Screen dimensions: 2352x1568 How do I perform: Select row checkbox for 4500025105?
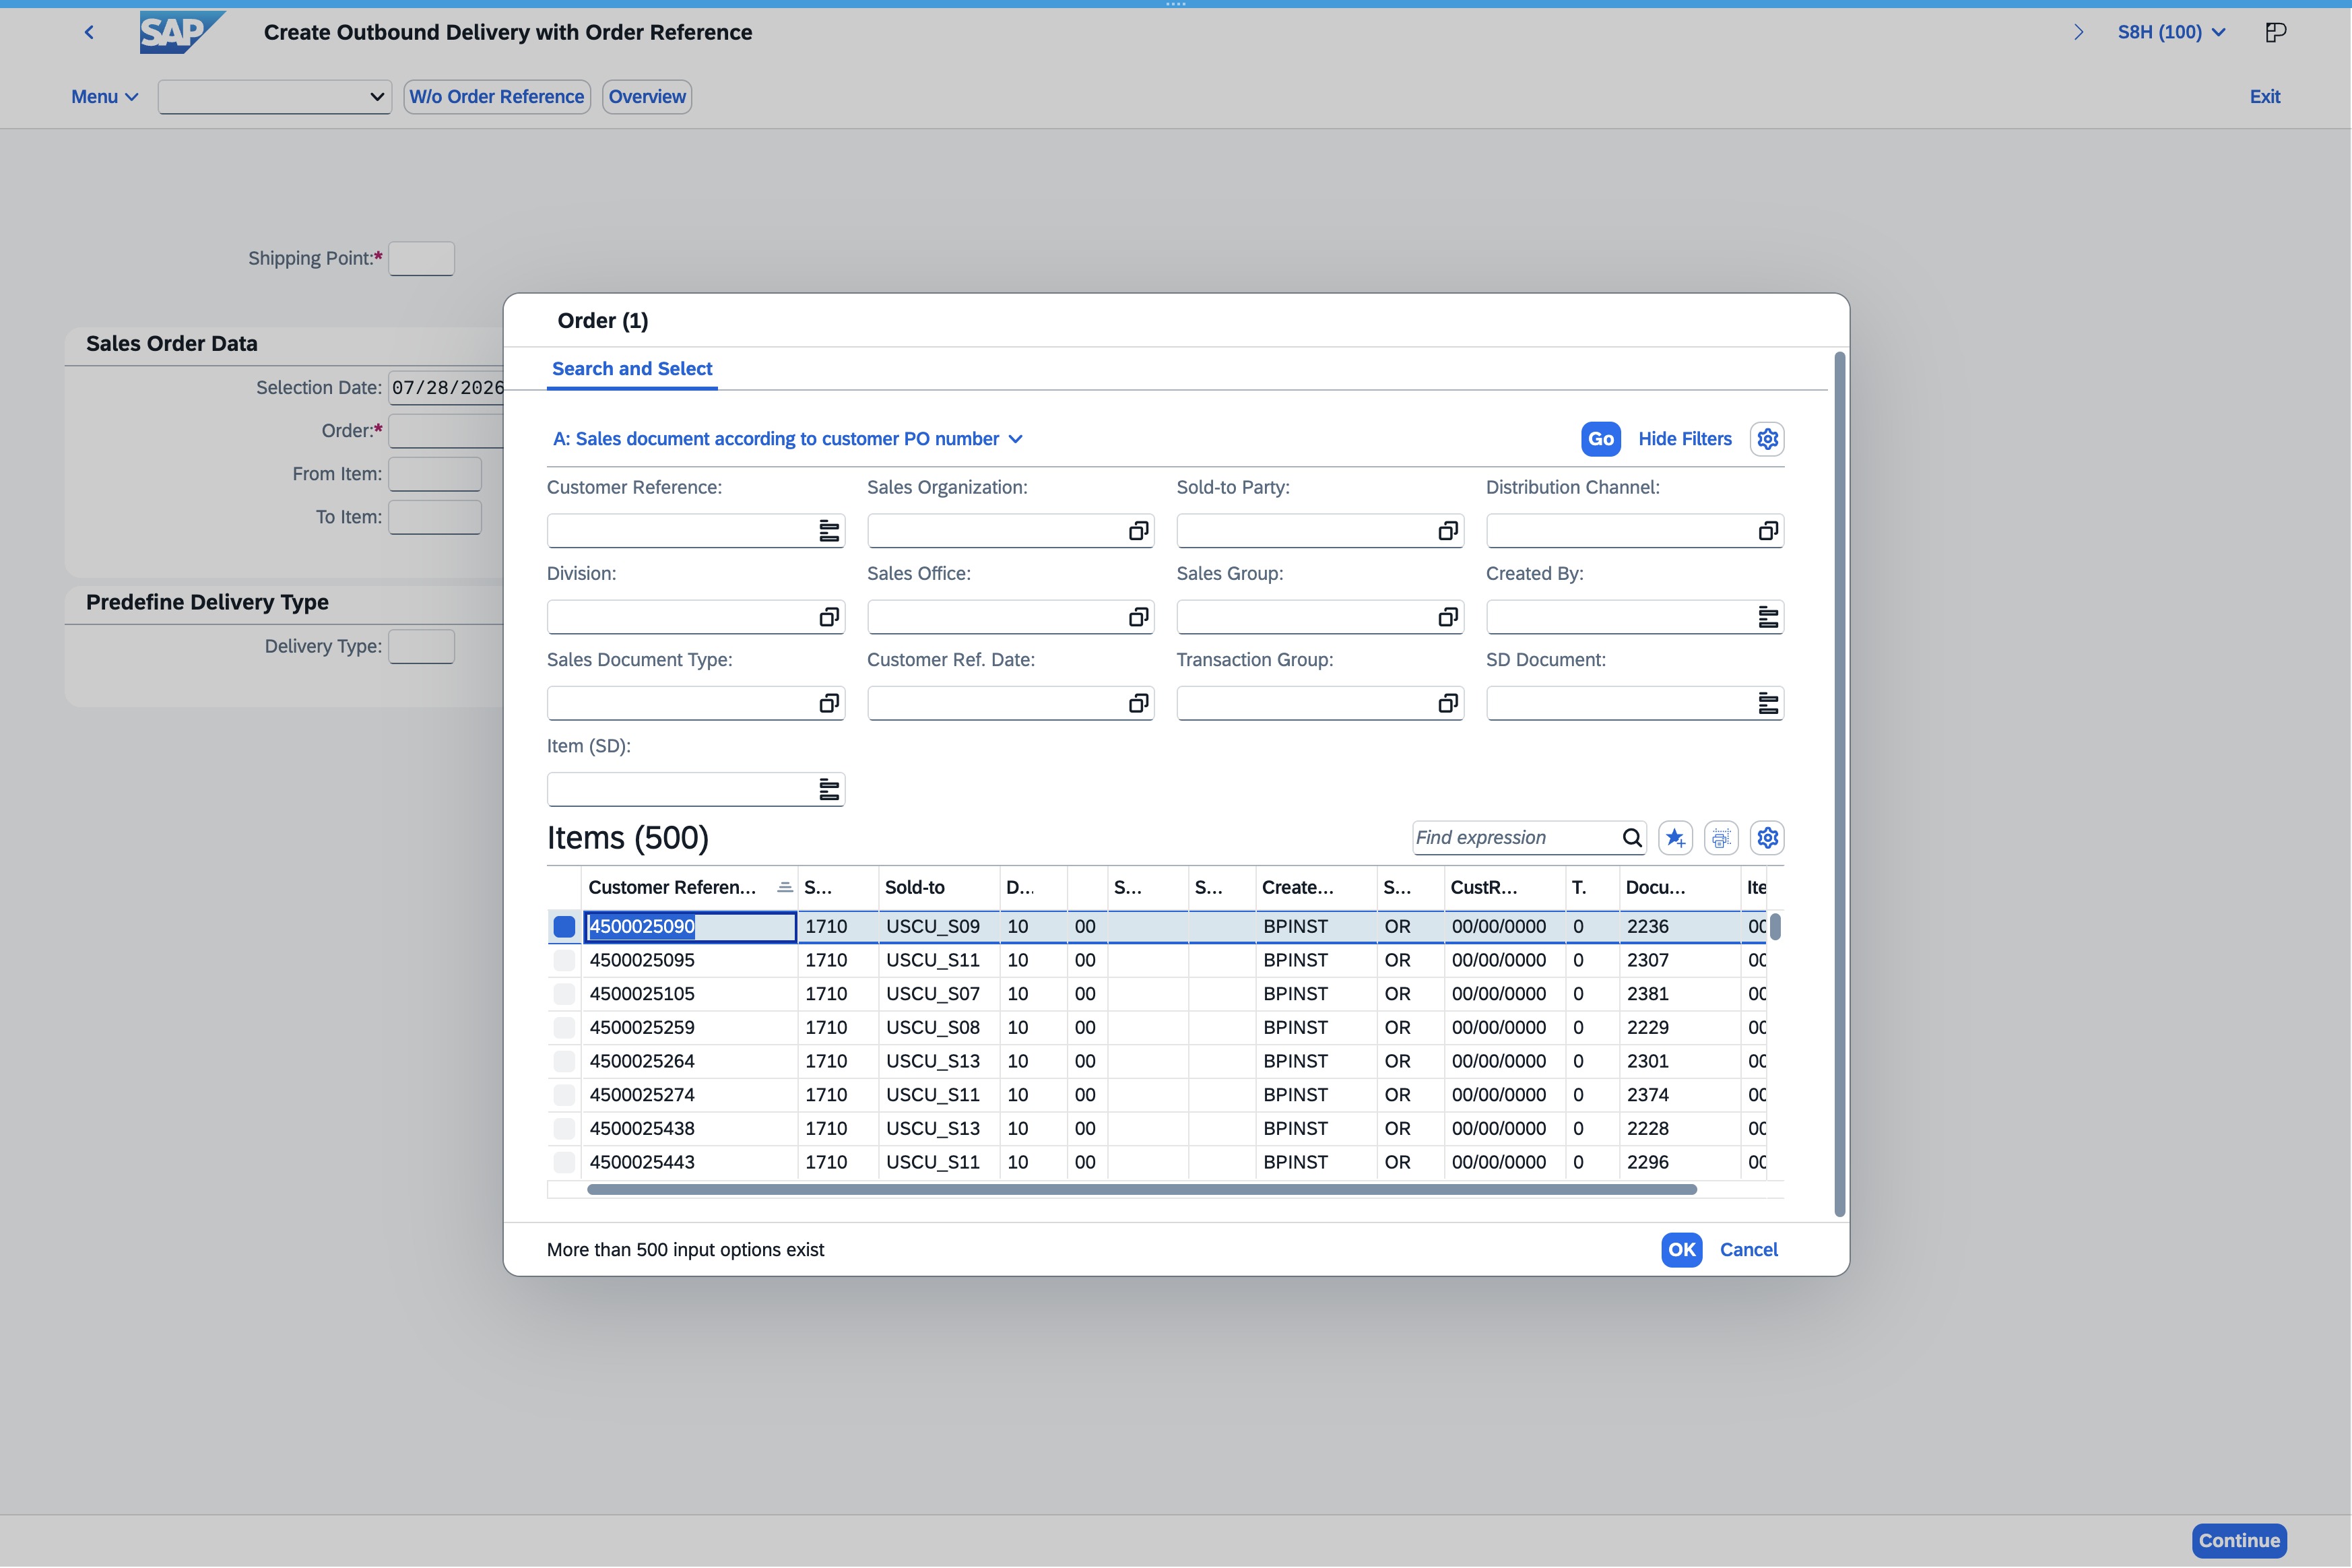(564, 994)
